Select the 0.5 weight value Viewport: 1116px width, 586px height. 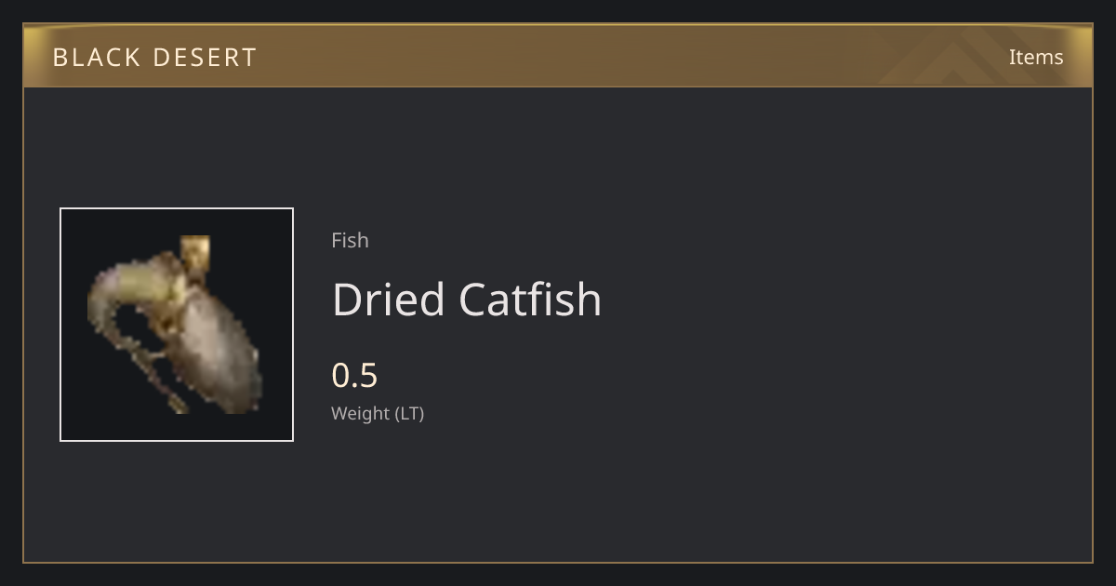(x=354, y=375)
